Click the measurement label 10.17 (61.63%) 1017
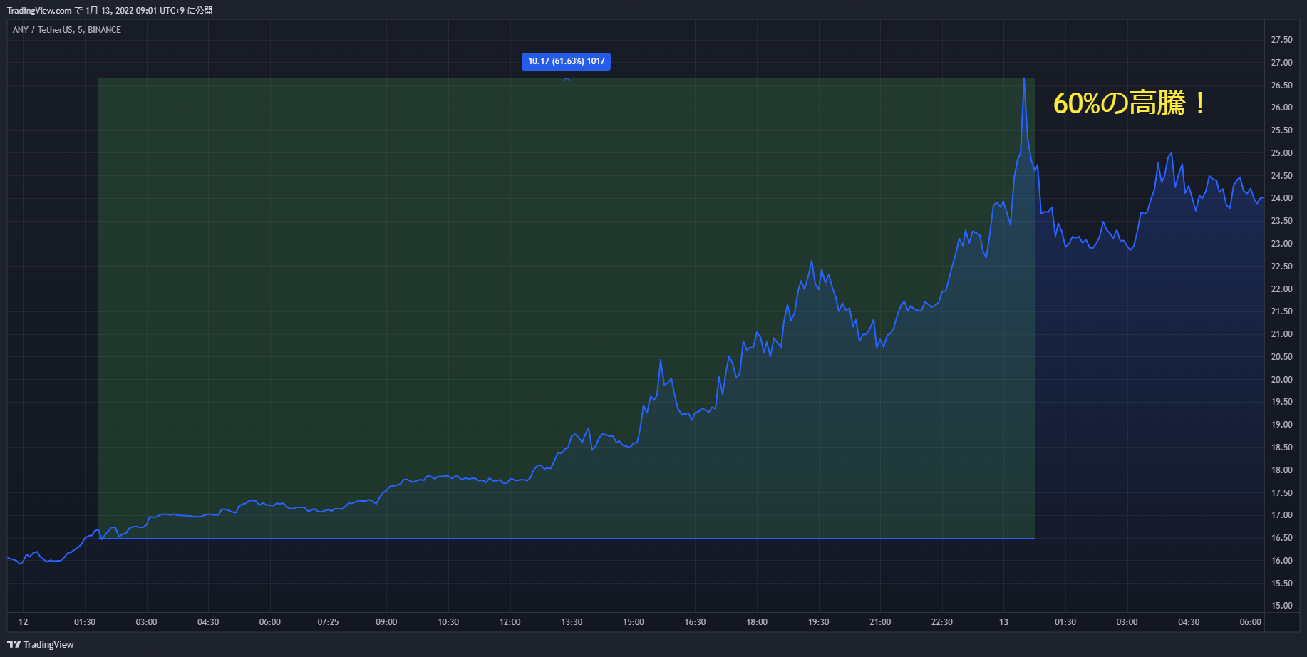1307x657 pixels. coord(566,61)
